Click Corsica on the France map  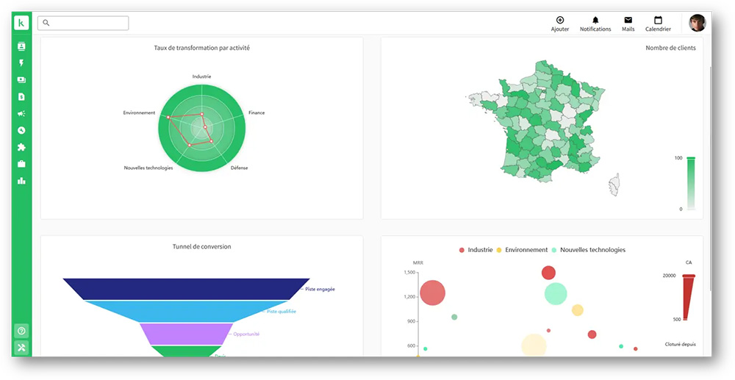[x=614, y=184]
